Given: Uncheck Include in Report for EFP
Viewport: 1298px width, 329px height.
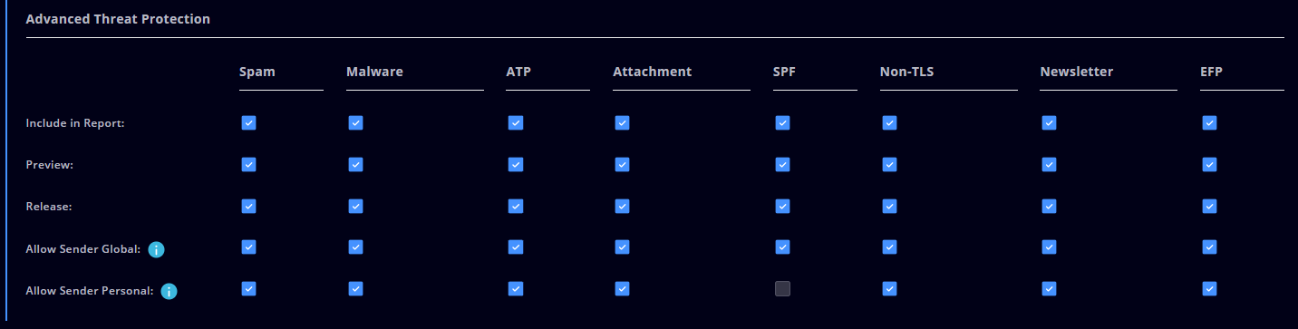Looking at the screenshot, I should point(1209,122).
